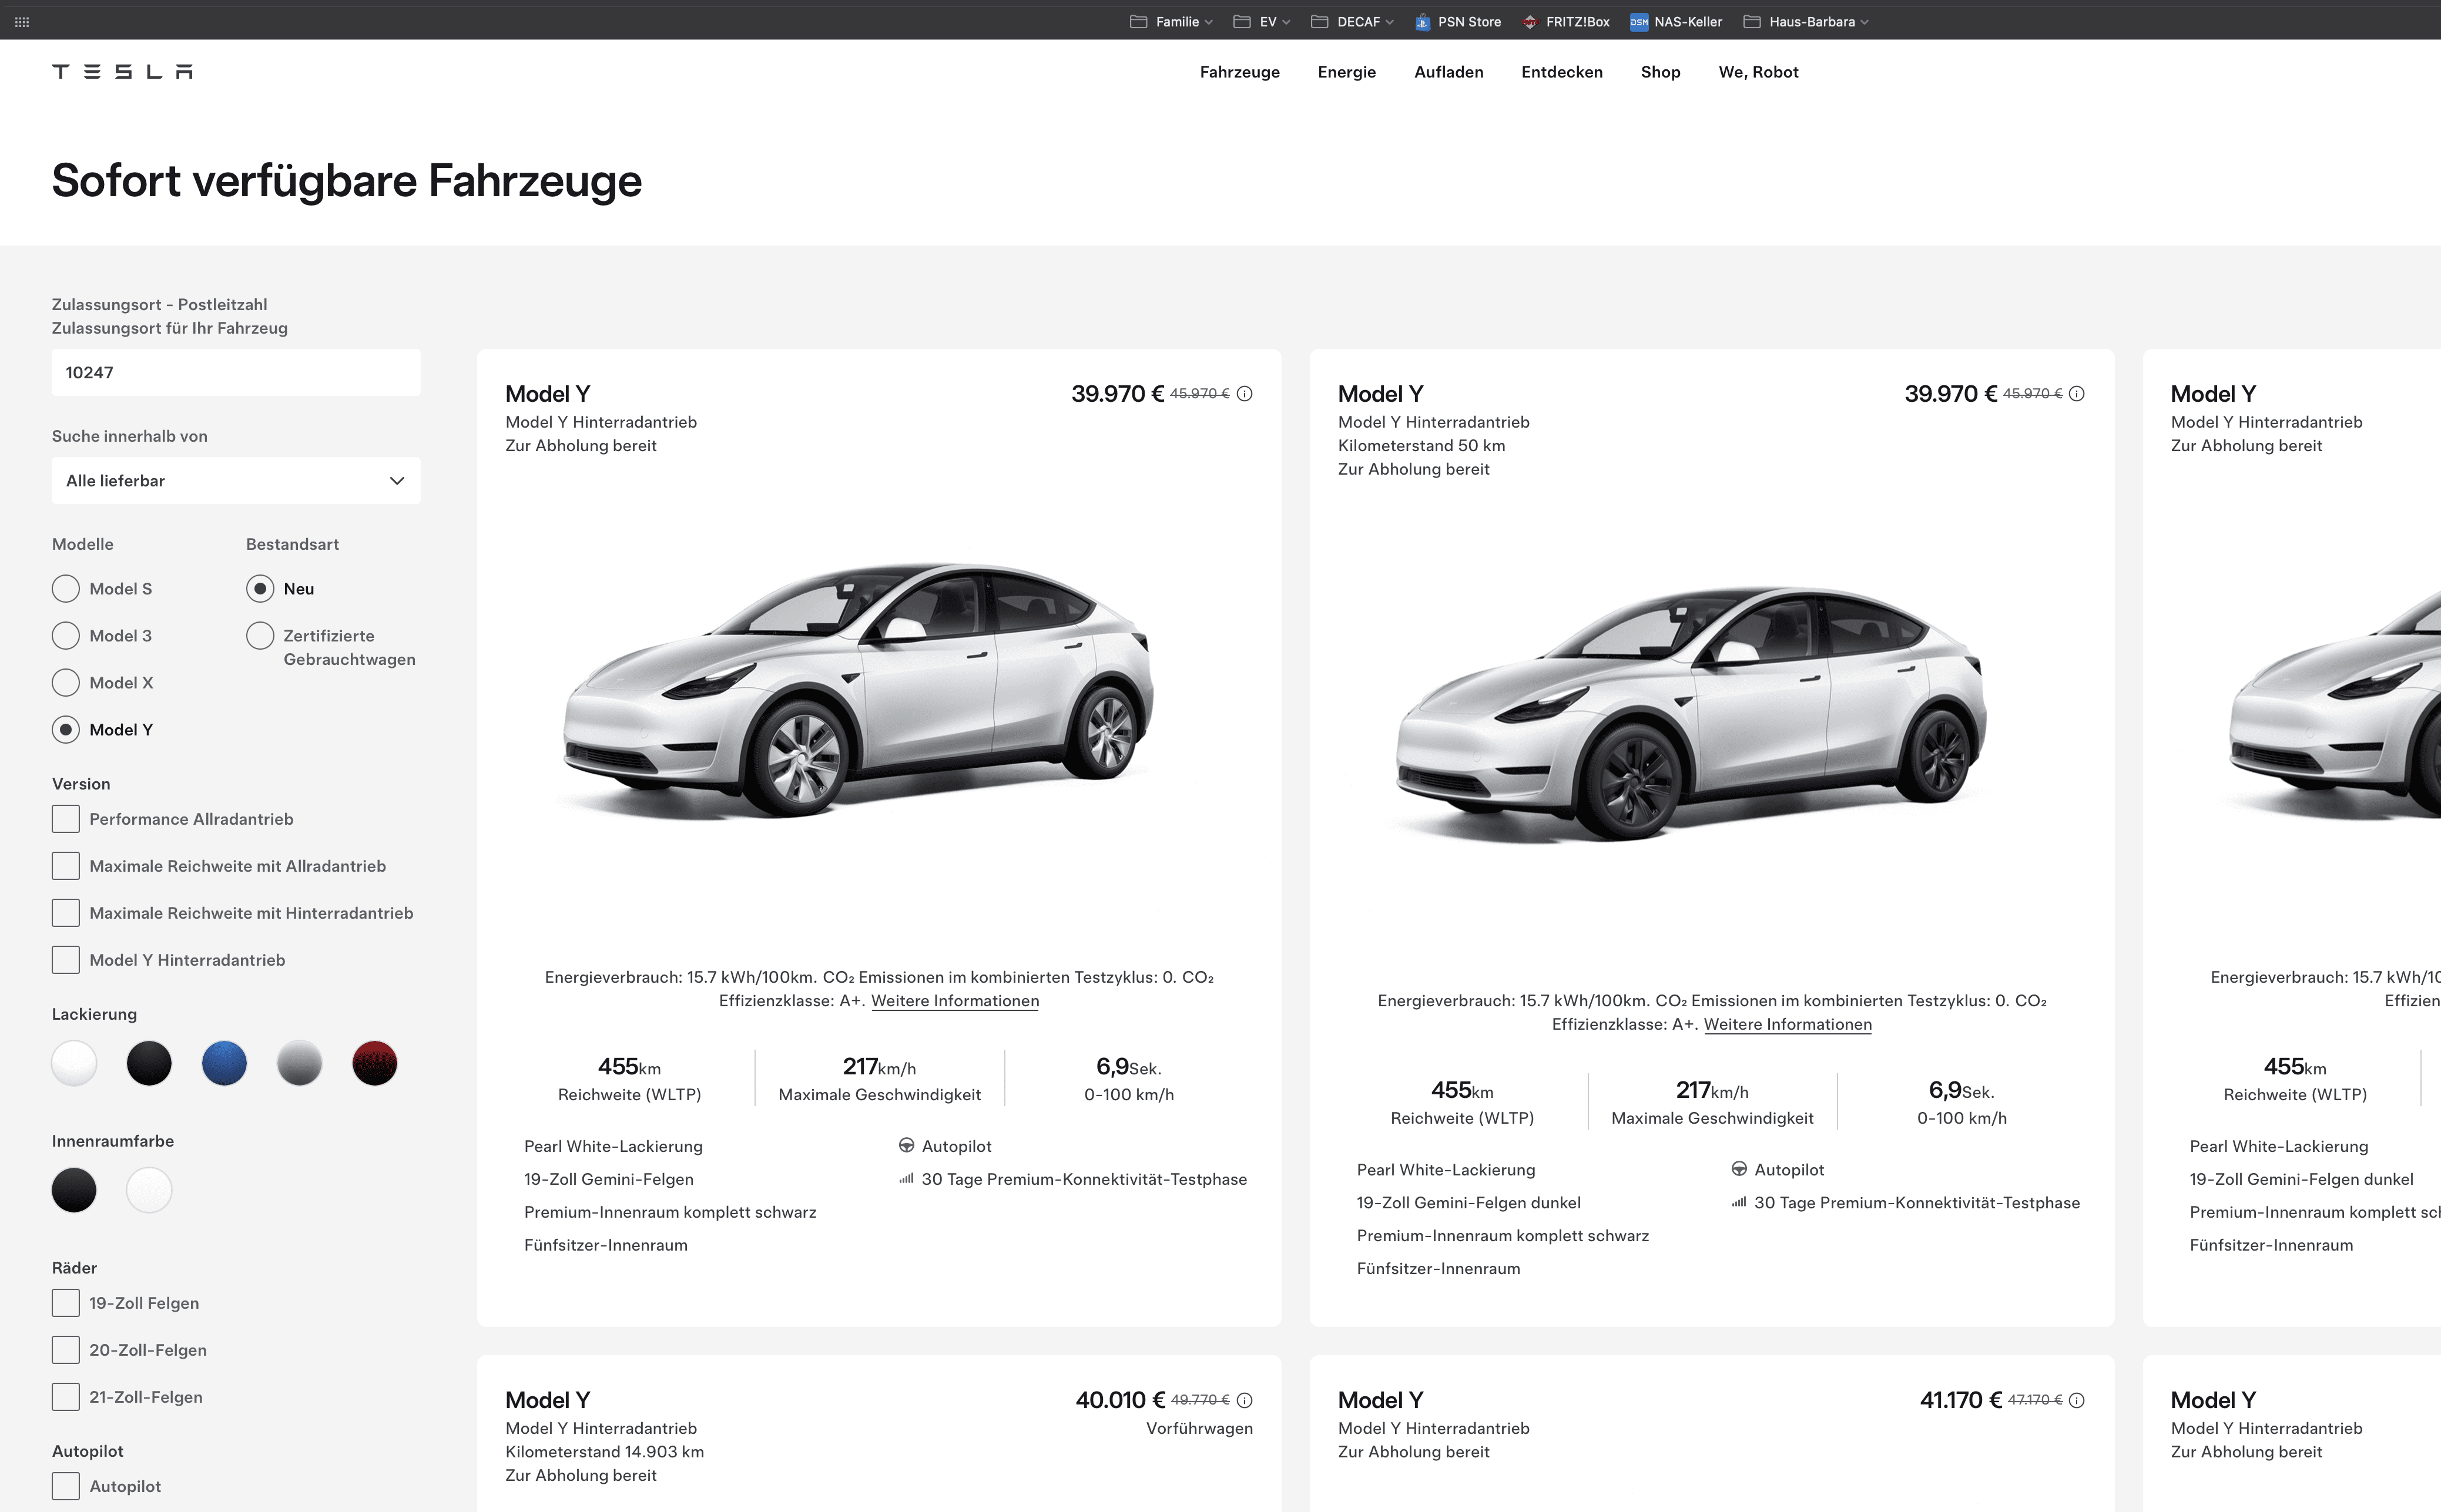Choose Neu under Bestandsart
2441x1512 pixels.
pos(260,588)
